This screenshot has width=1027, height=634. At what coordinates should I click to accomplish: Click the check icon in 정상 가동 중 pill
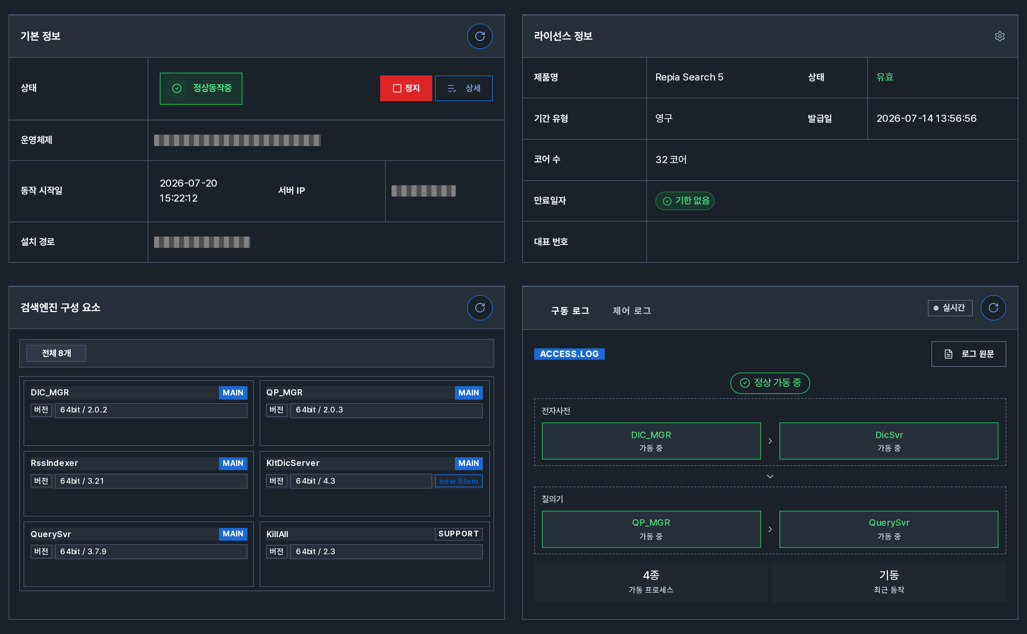coord(745,383)
